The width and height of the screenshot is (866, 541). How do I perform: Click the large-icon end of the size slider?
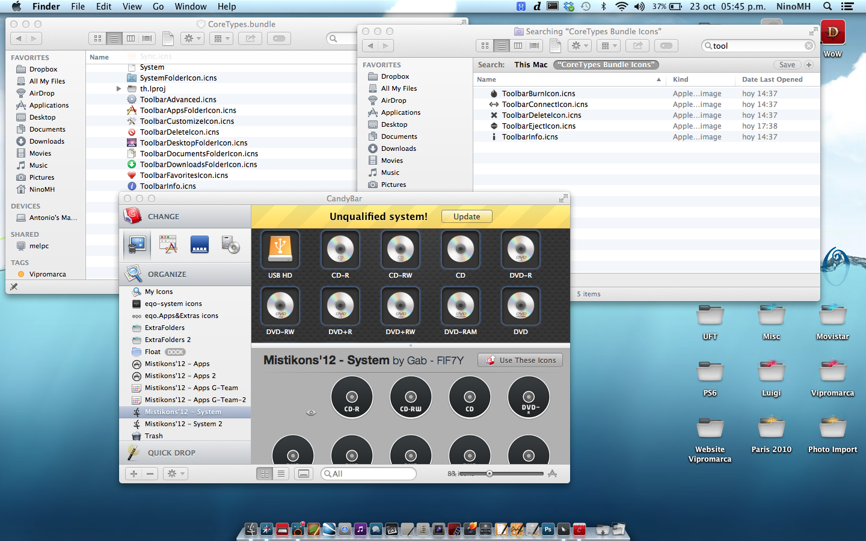click(553, 474)
